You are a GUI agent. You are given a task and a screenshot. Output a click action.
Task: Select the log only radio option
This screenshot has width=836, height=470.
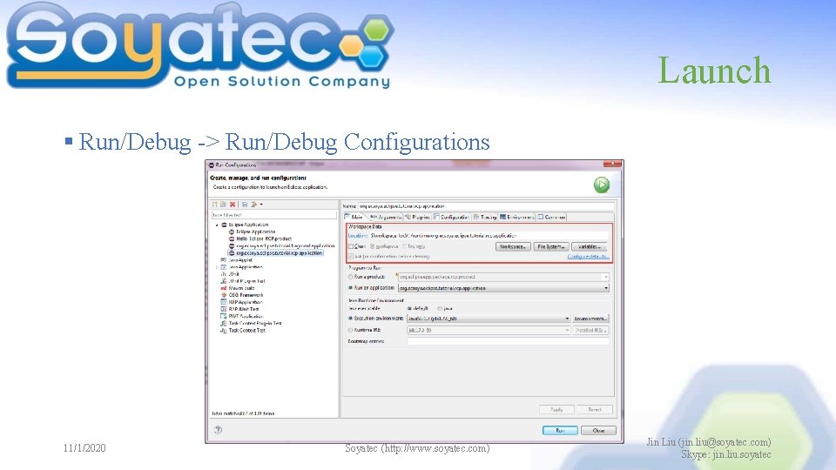click(405, 246)
